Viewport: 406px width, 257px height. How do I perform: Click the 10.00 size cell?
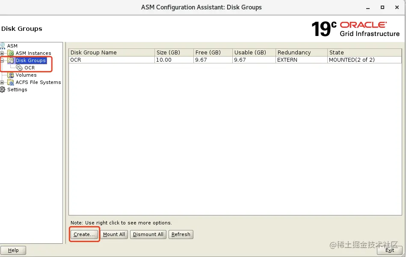tap(174, 60)
